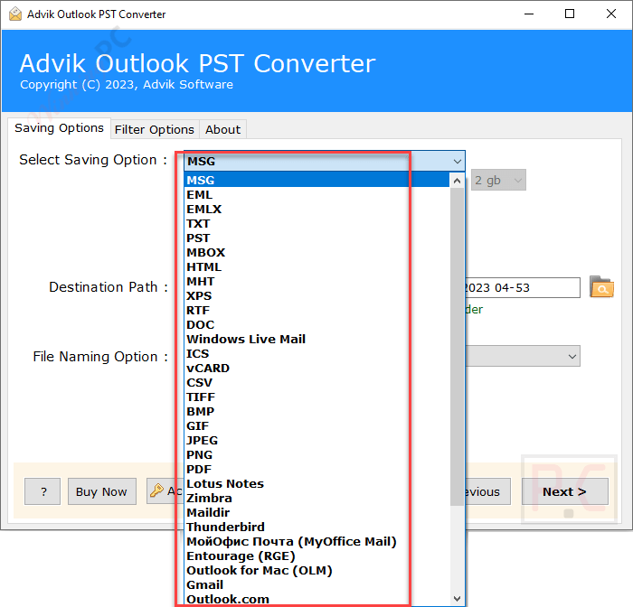Pick TXT as saving option

(x=316, y=223)
